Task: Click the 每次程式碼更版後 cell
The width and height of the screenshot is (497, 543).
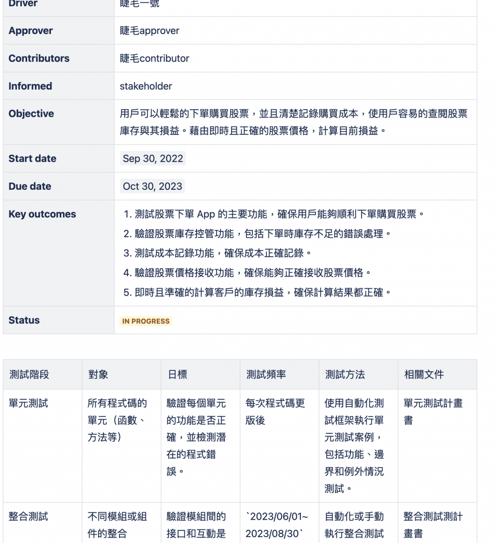Action: pyautogui.click(x=280, y=445)
